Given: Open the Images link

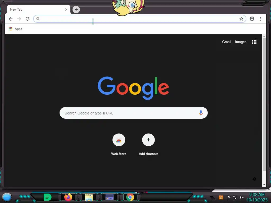Looking at the screenshot, I should 241,42.
